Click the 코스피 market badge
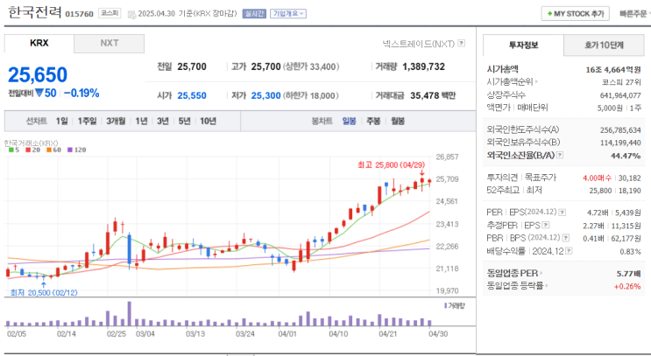This screenshot has width=651, height=356. (x=110, y=13)
